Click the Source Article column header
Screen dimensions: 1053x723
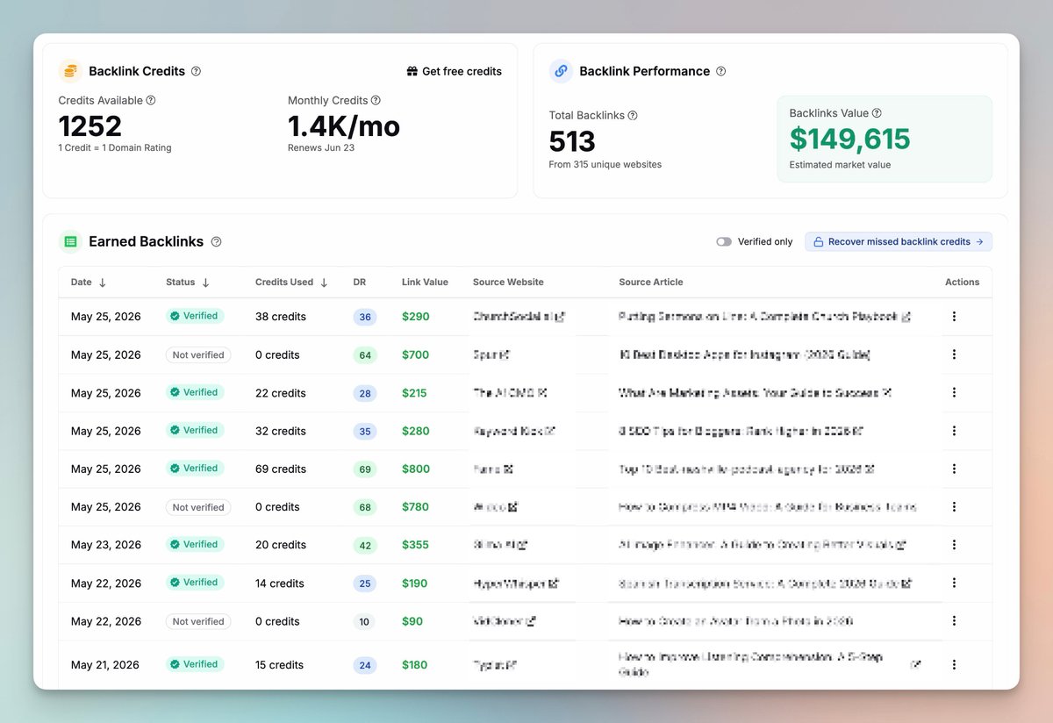click(x=651, y=283)
